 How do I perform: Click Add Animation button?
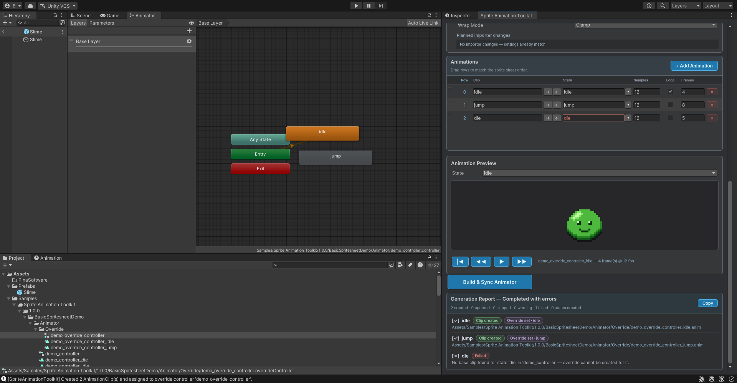[x=694, y=66]
